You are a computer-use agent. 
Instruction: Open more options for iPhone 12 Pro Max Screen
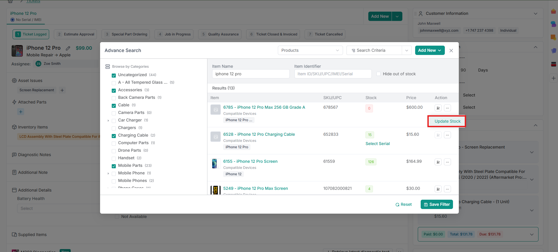[x=447, y=189]
